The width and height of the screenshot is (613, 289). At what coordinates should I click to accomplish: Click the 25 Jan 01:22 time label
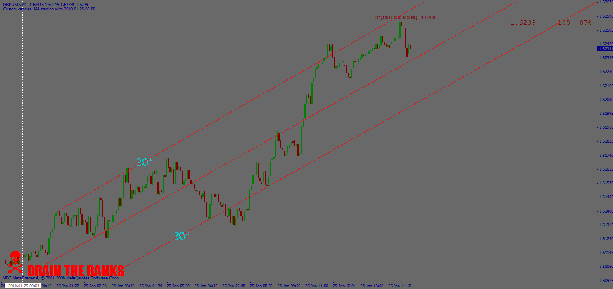(67, 286)
